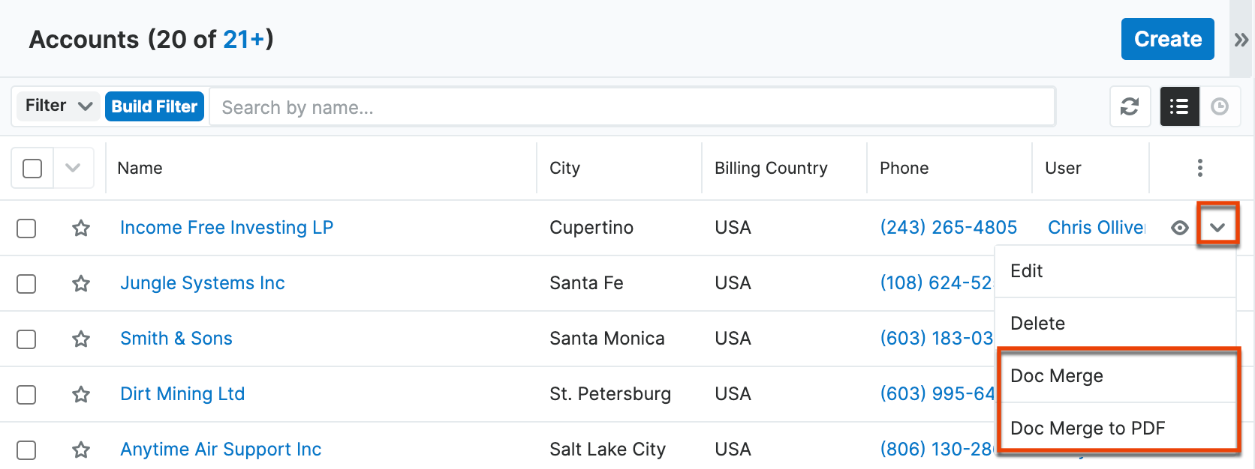Open the Chris Olliver user link
Image resolution: width=1255 pixels, height=469 pixels.
pos(1095,227)
